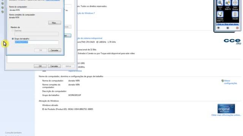Click the WORKGROUP workgroup text field
243x136 pixels.
coord(36,42)
